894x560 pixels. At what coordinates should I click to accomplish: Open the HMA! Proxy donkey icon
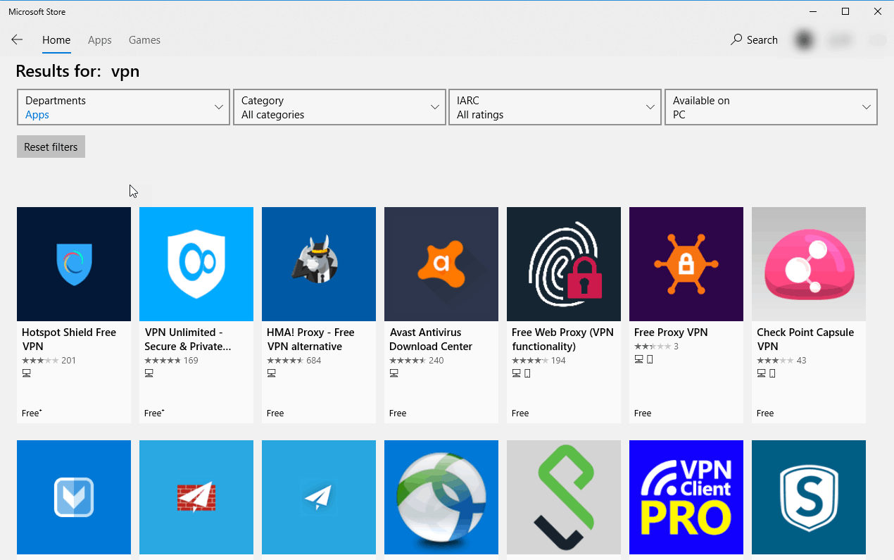(319, 264)
